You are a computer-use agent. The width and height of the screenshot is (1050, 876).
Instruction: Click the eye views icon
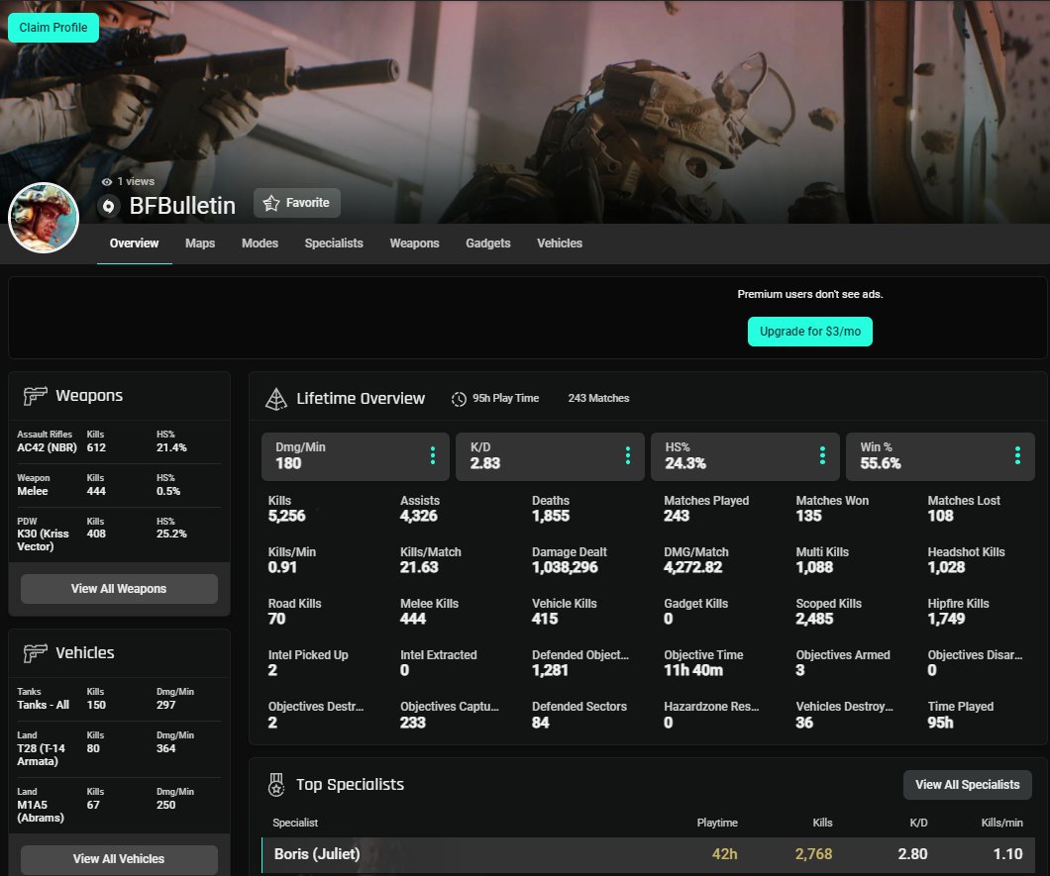tap(106, 181)
